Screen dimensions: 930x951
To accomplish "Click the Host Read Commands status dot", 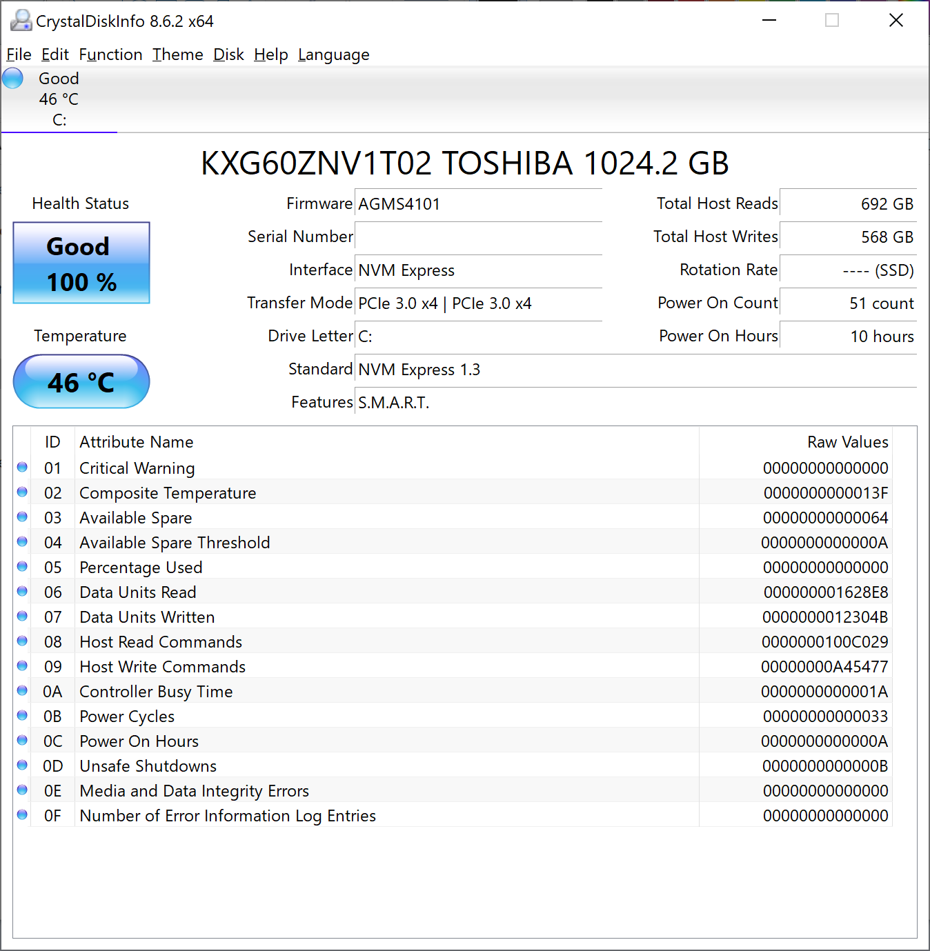I will (x=22, y=641).
